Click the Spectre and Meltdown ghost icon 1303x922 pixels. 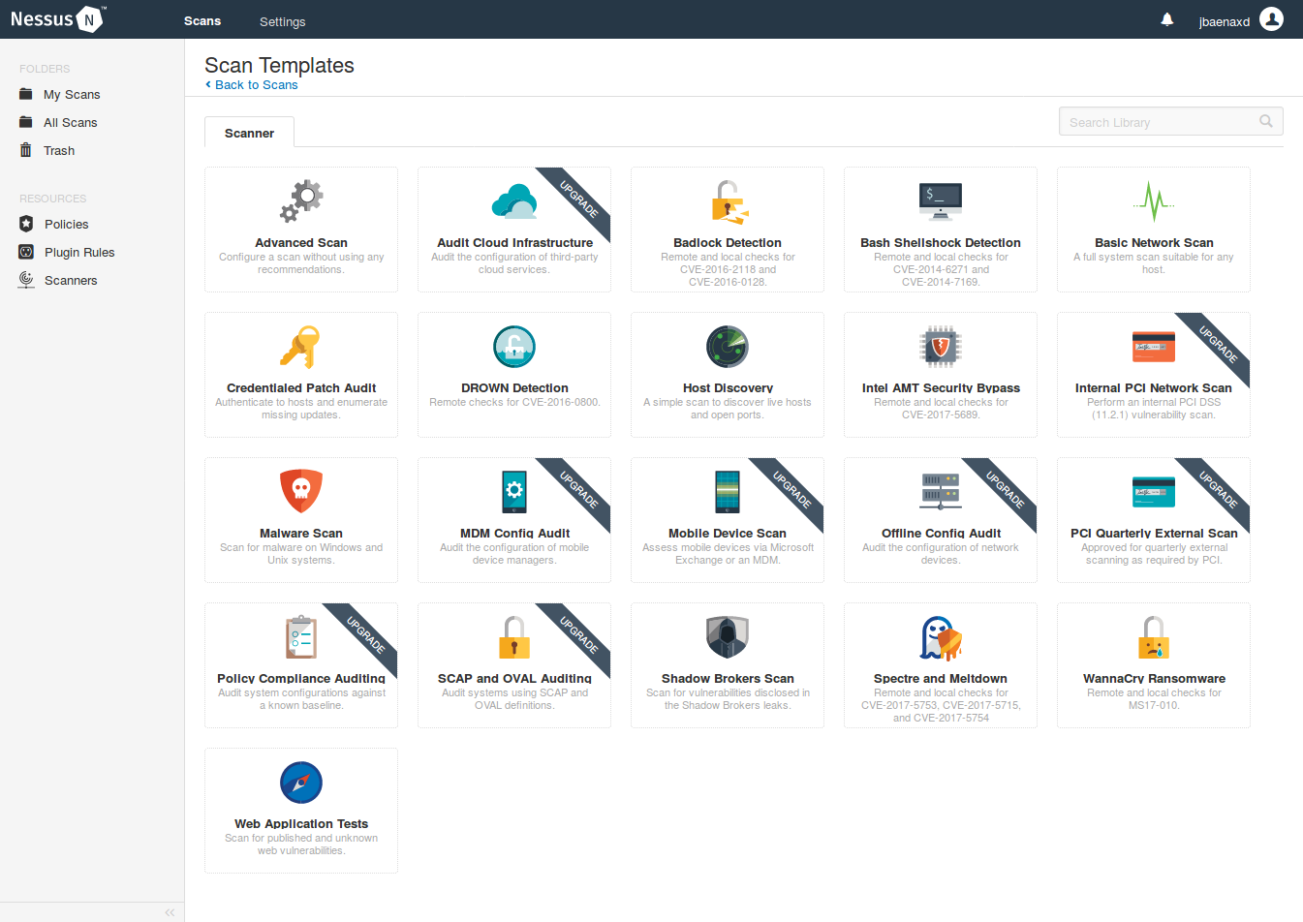point(941,637)
